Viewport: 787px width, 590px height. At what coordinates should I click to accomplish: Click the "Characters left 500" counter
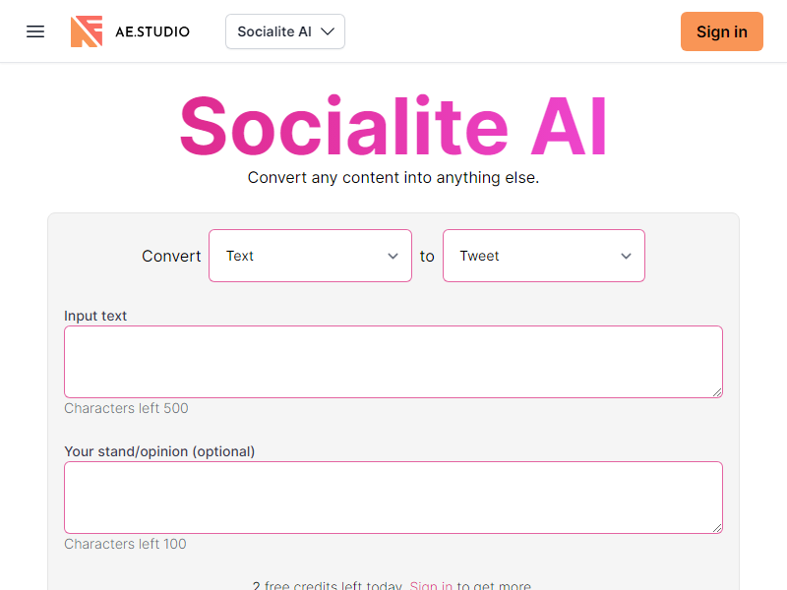point(126,408)
